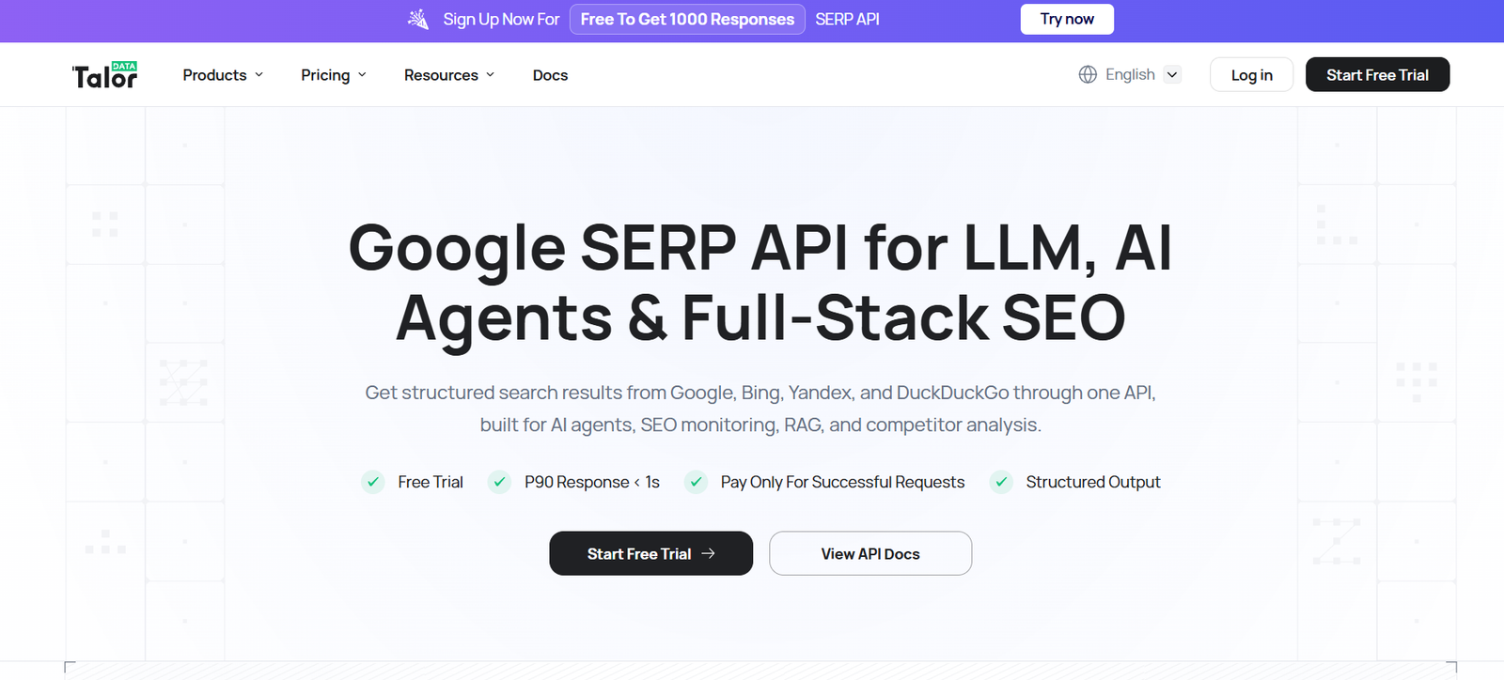
Task: Click the 'Google SERP API for LLM' headline
Action: 760,283
